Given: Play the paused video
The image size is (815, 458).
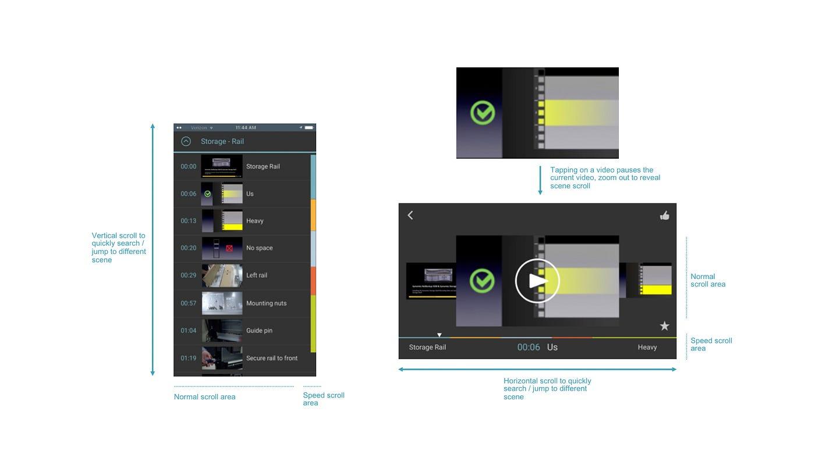Looking at the screenshot, I should point(537,281).
